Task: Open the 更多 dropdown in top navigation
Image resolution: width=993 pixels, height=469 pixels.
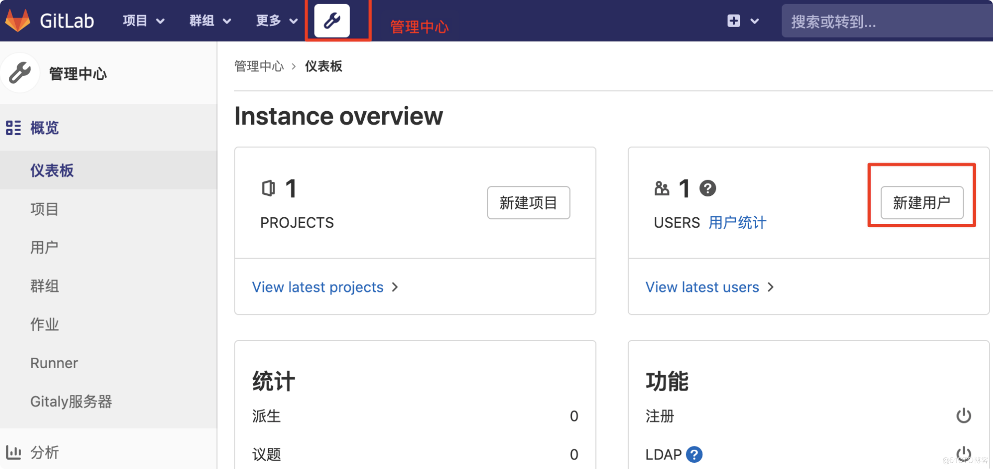Action: 277,20
